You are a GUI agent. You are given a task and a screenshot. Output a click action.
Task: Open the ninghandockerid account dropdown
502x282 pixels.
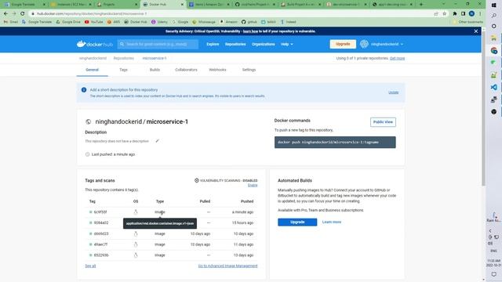[387, 44]
